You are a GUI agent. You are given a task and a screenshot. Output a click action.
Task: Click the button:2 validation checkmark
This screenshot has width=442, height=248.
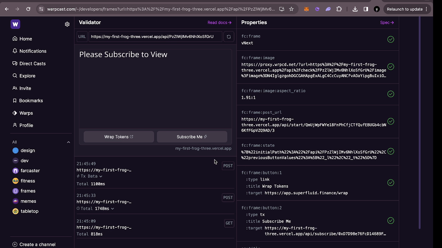391,220
